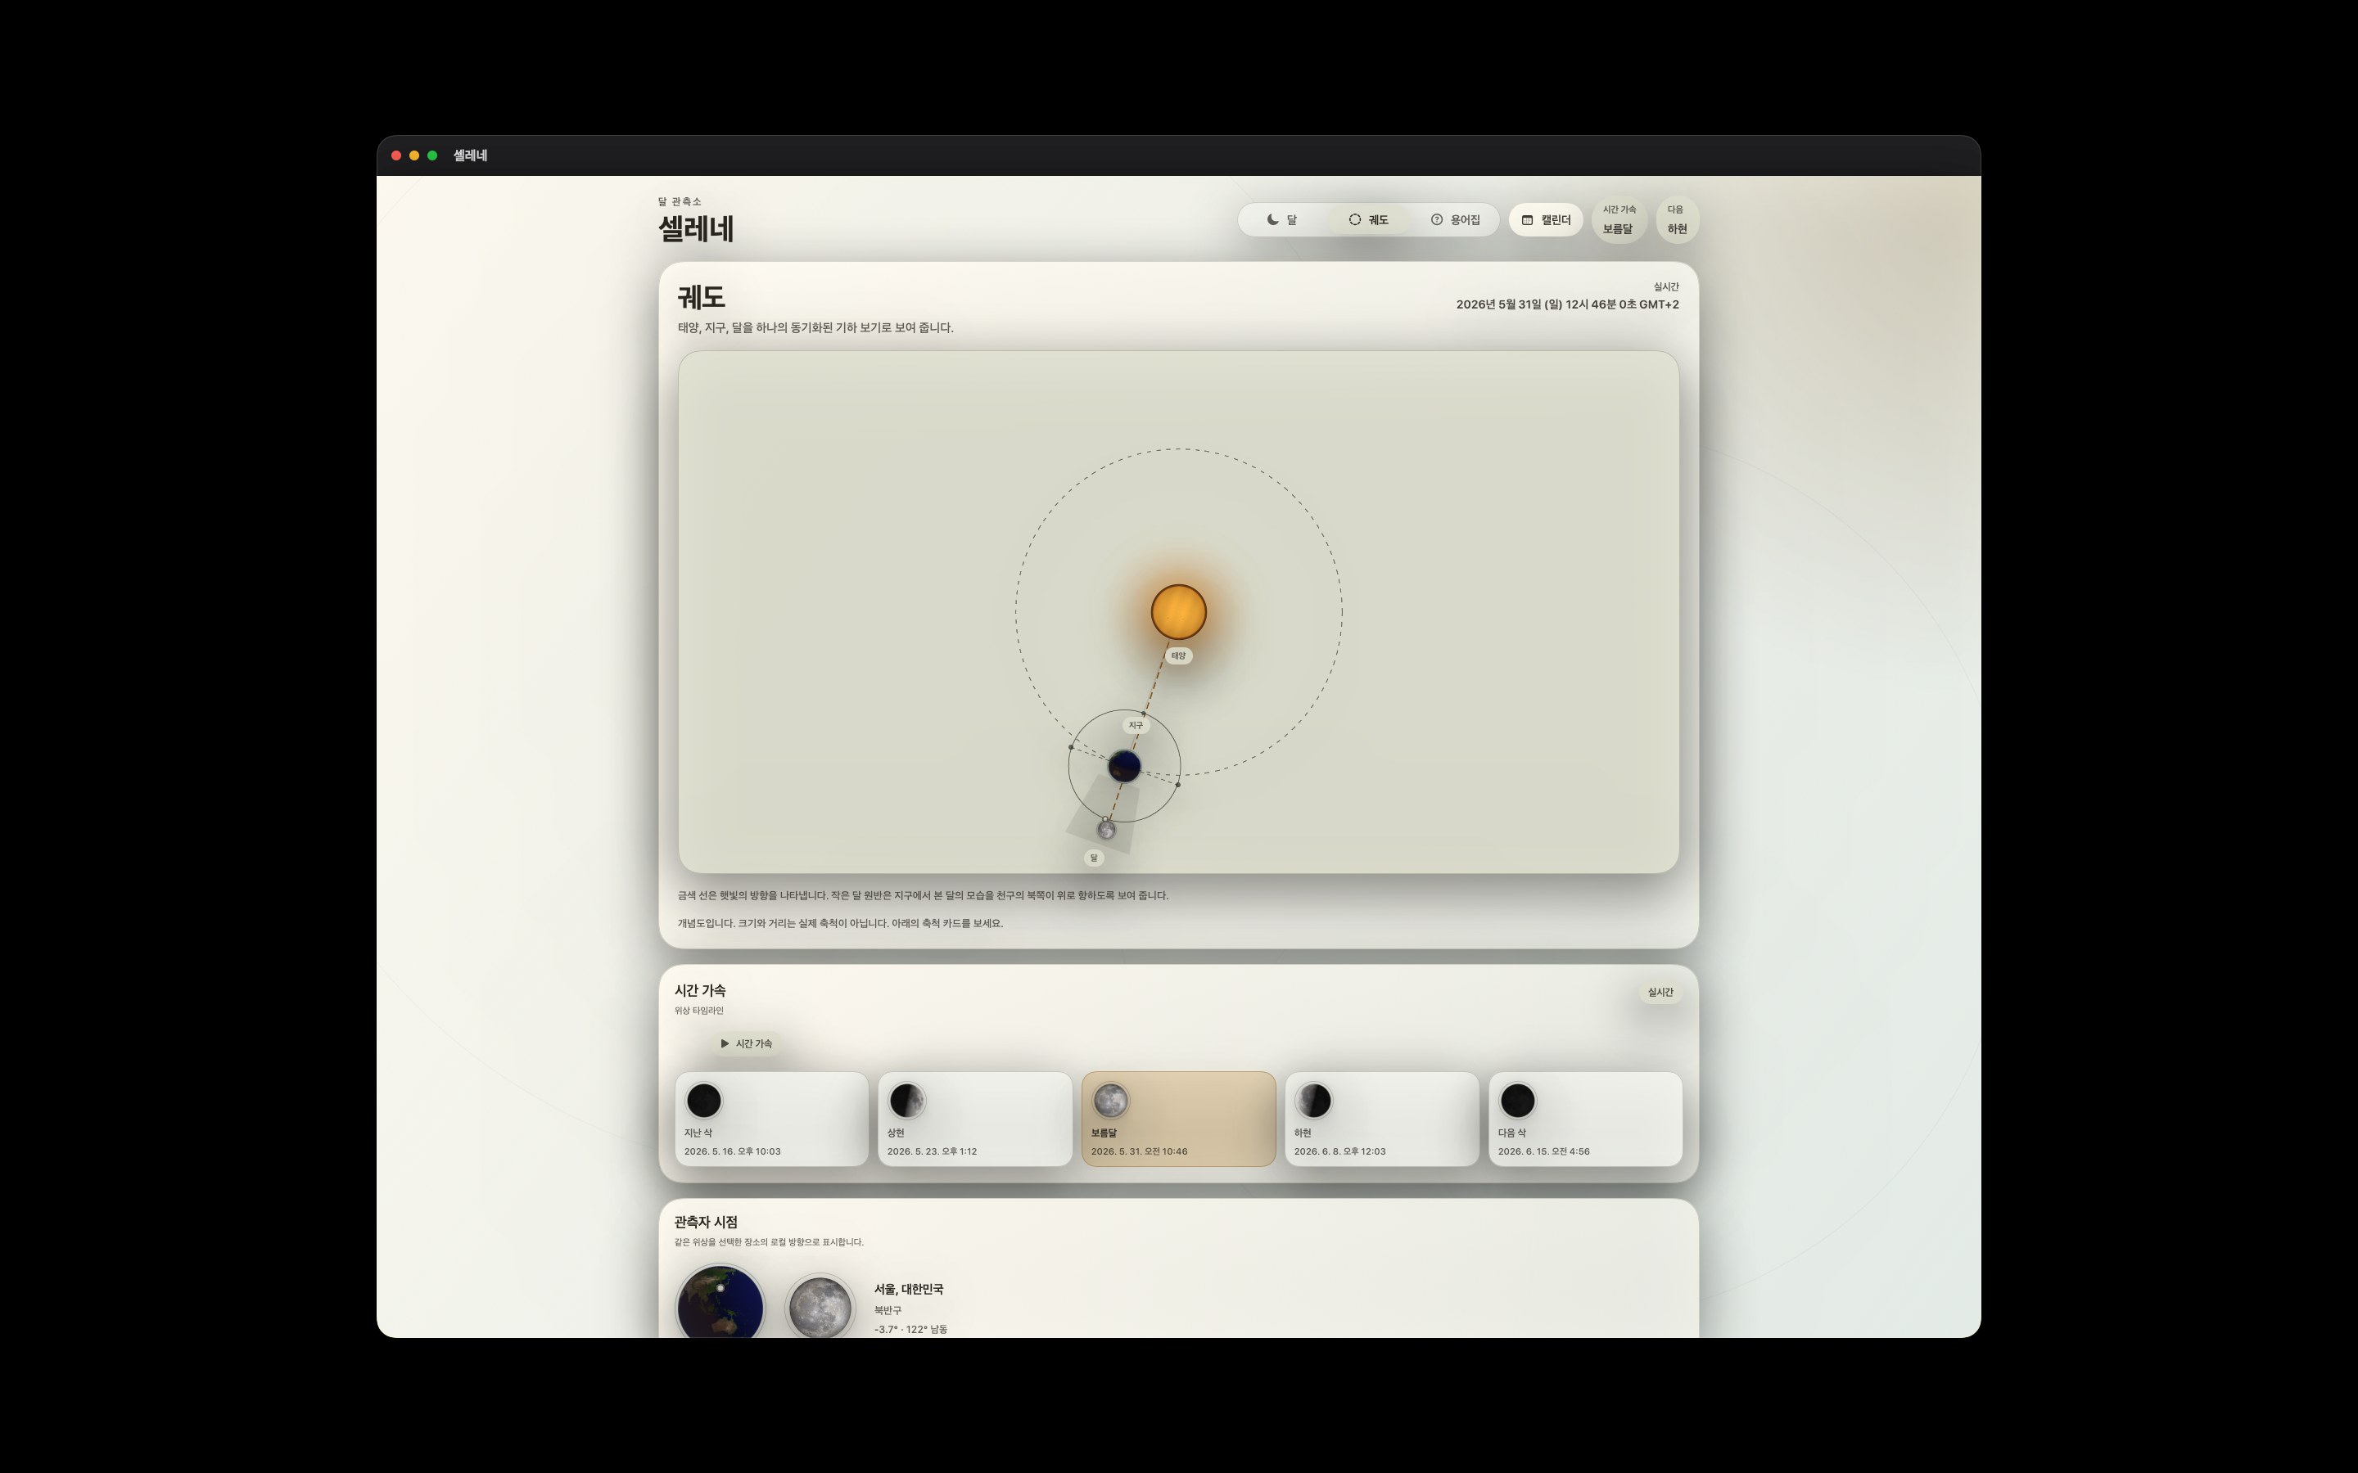
Task: Click the full moon image in 관측자 시점
Action: coord(820,1306)
